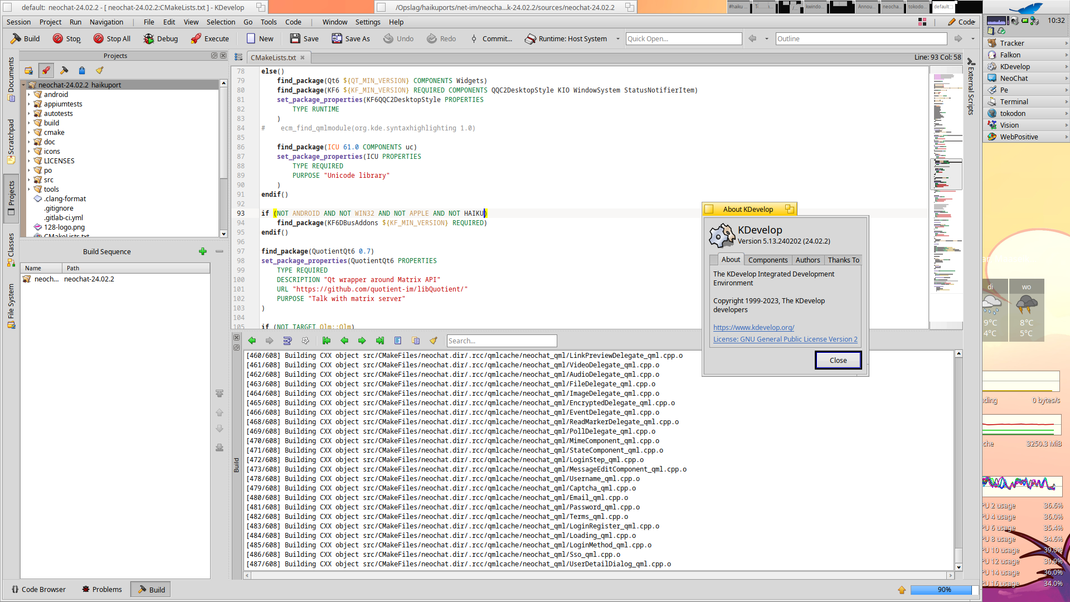Open the Runtime: Host System dropdown arrow
The height and width of the screenshot is (602, 1070).
(x=617, y=38)
